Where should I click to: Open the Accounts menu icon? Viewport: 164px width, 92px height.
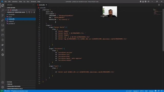(3, 82)
